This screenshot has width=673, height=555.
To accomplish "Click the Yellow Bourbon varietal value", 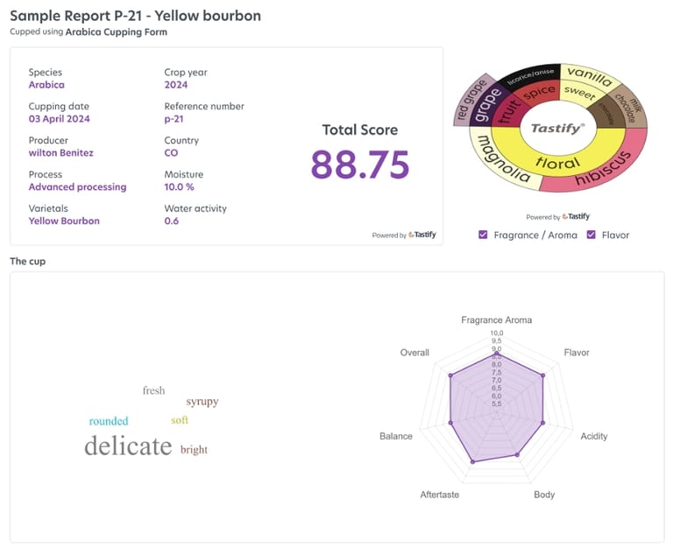I will tap(64, 221).
